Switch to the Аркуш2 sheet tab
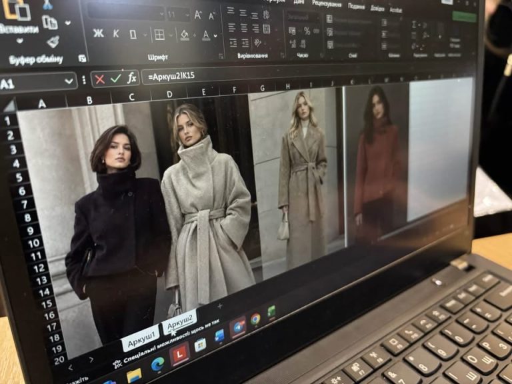This screenshot has height=384, width=512. click(180, 322)
